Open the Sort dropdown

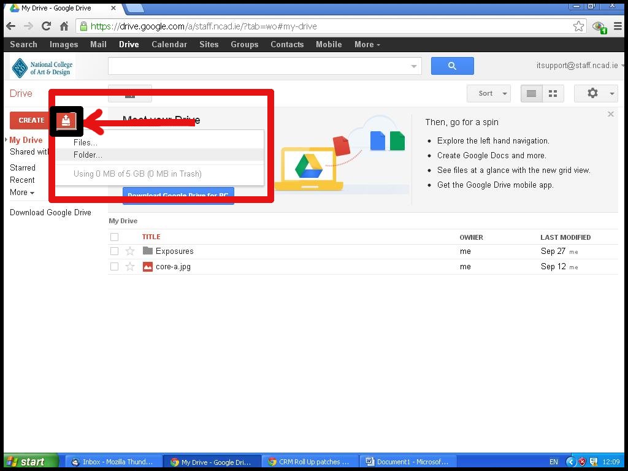pyautogui.click(x=489, y=93)
